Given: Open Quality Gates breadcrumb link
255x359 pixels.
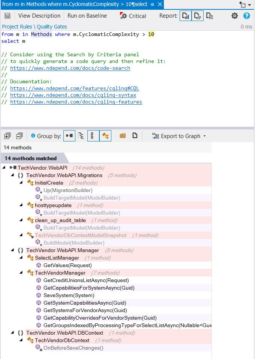Looking at the screenshot, I should point(52,27).
